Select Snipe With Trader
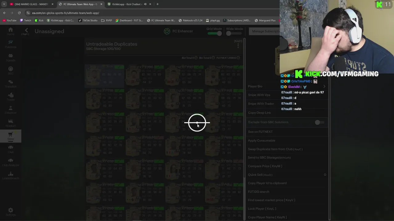This screenshot has width=394, height=221. point(287,104)
